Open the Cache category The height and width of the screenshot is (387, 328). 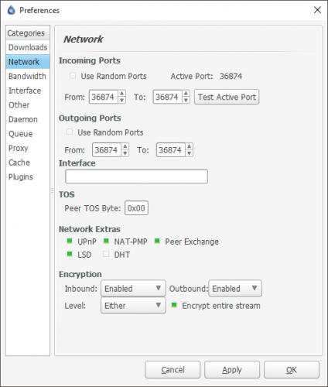tap(28, 163)
